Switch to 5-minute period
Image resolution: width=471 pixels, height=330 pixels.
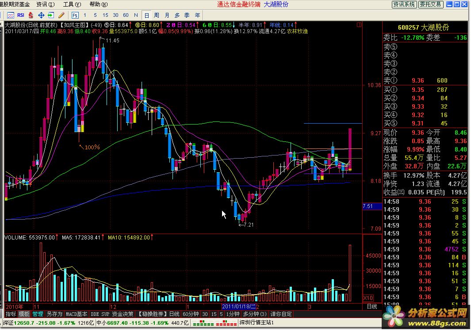coord(95,15)
